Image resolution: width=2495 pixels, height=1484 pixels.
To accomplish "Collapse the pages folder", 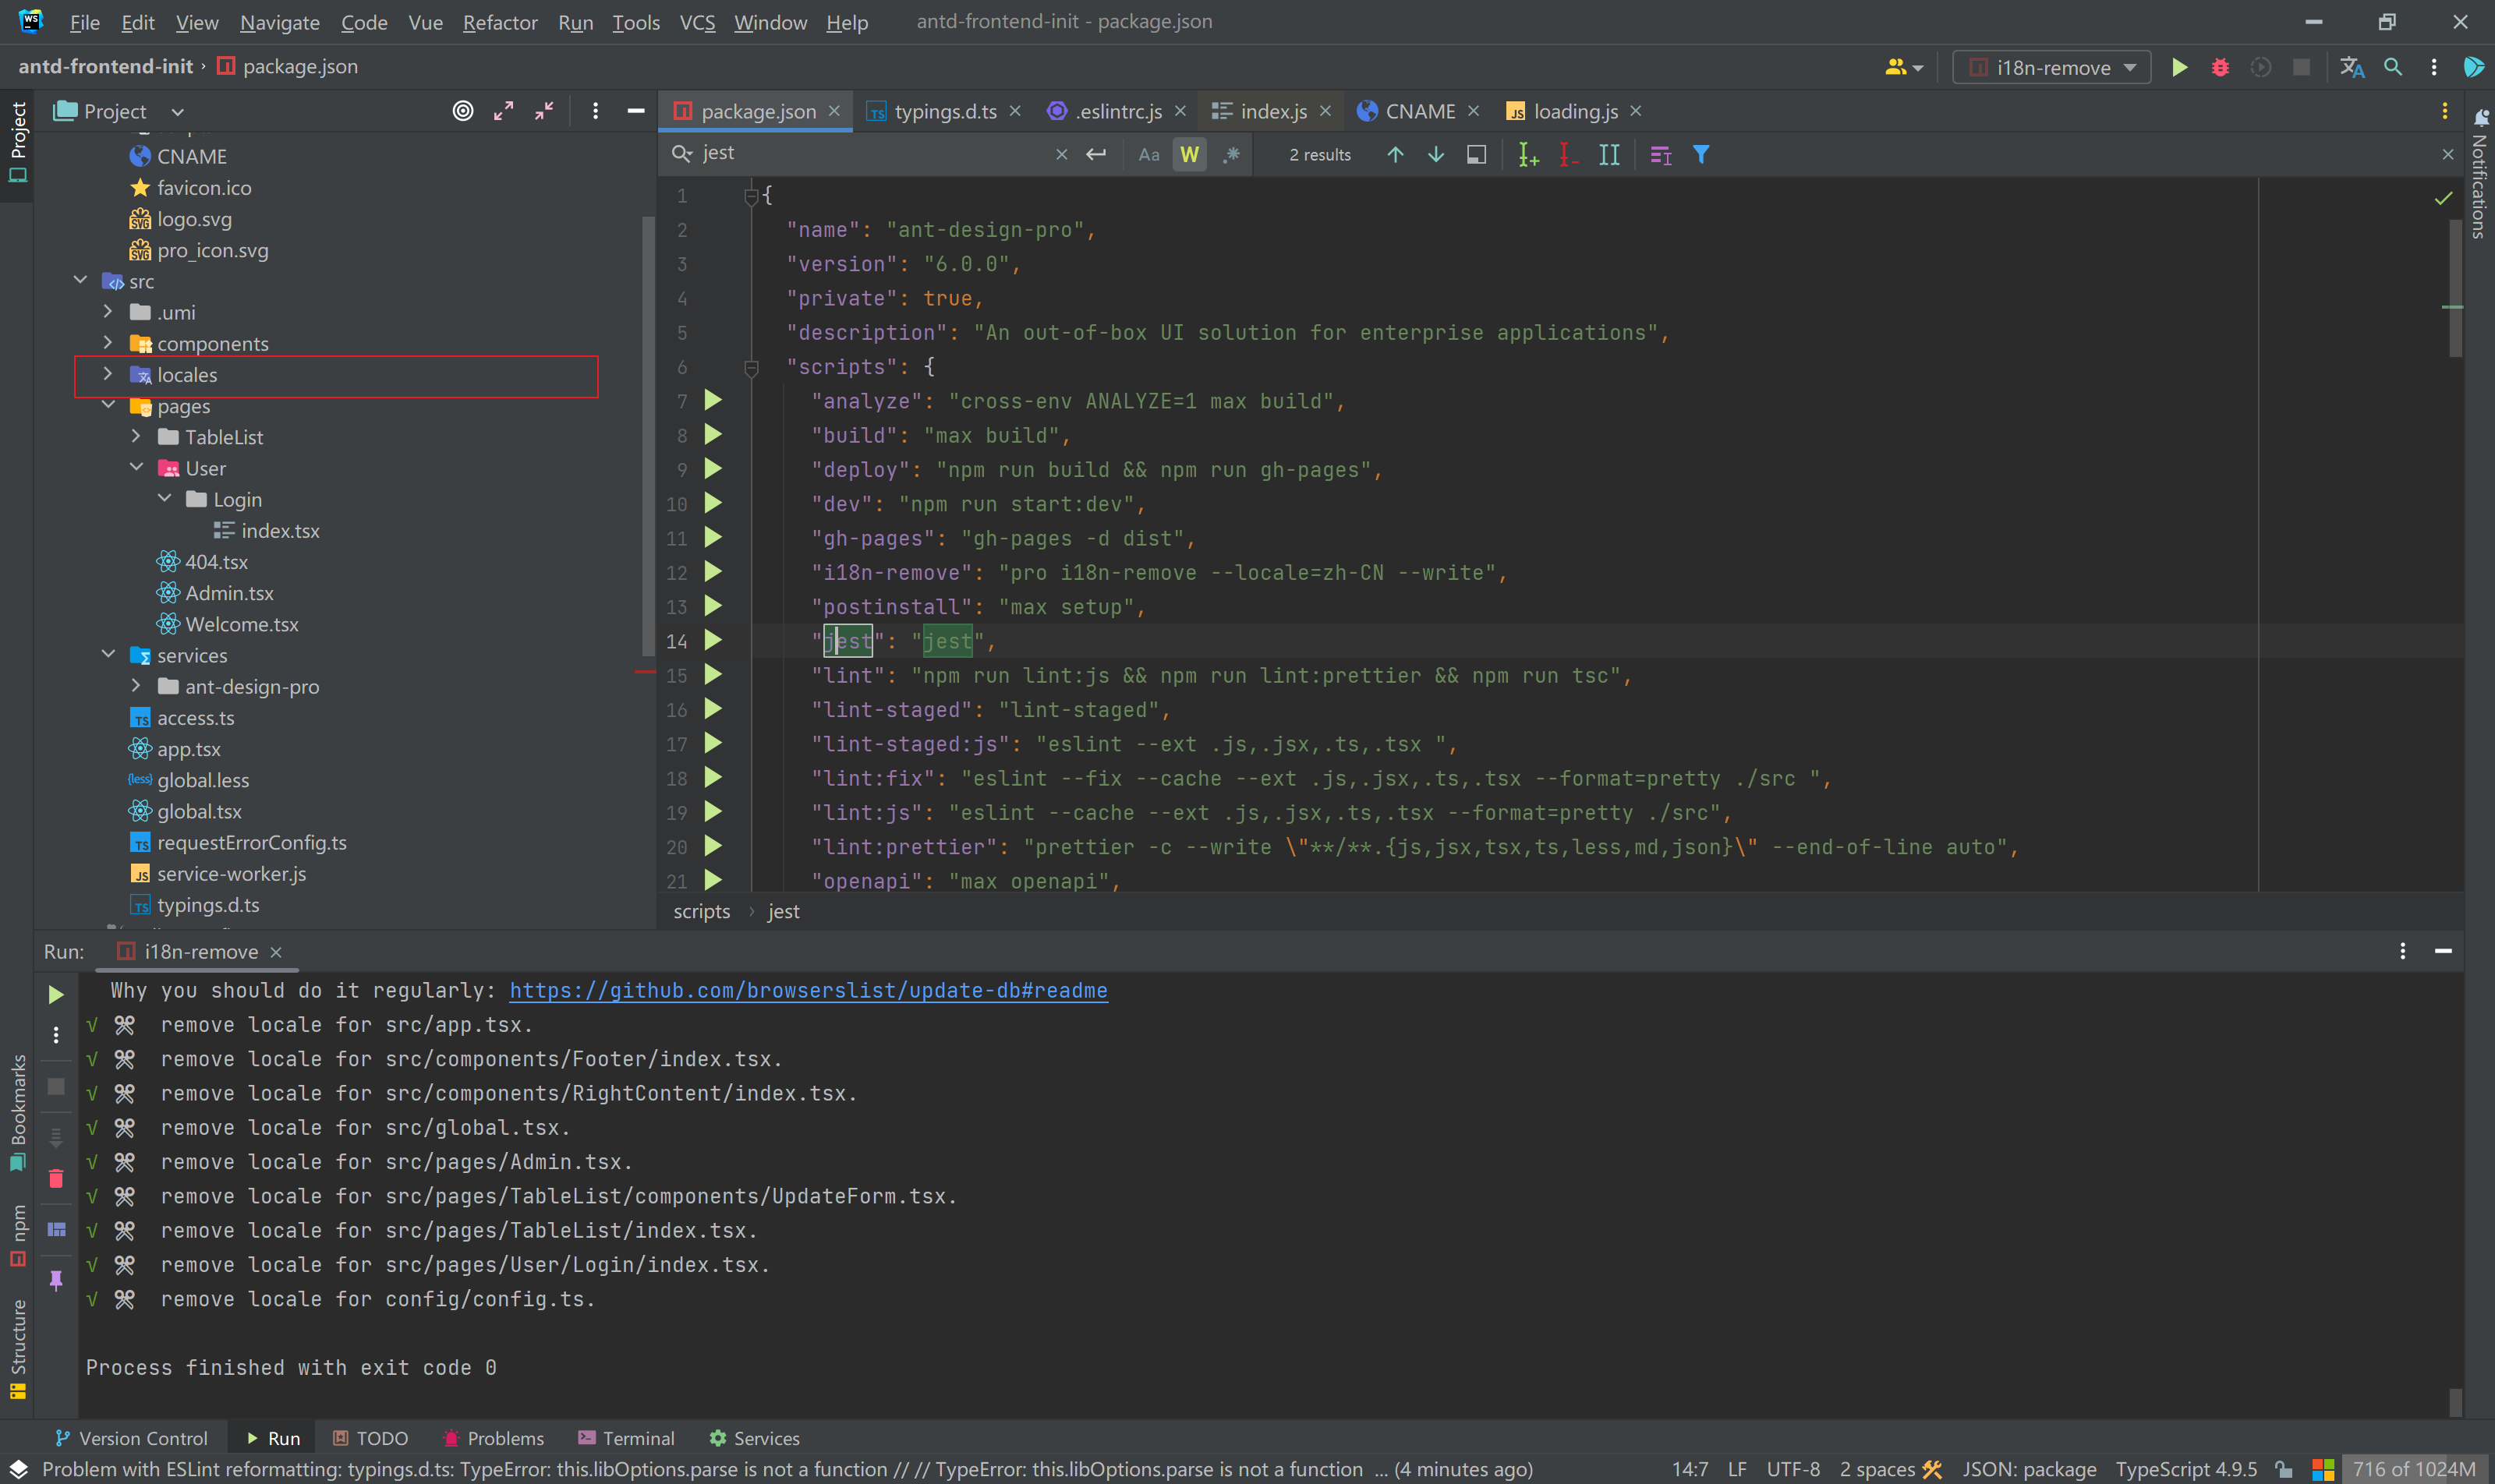I will pyautogui.click(x=108, y=405).
